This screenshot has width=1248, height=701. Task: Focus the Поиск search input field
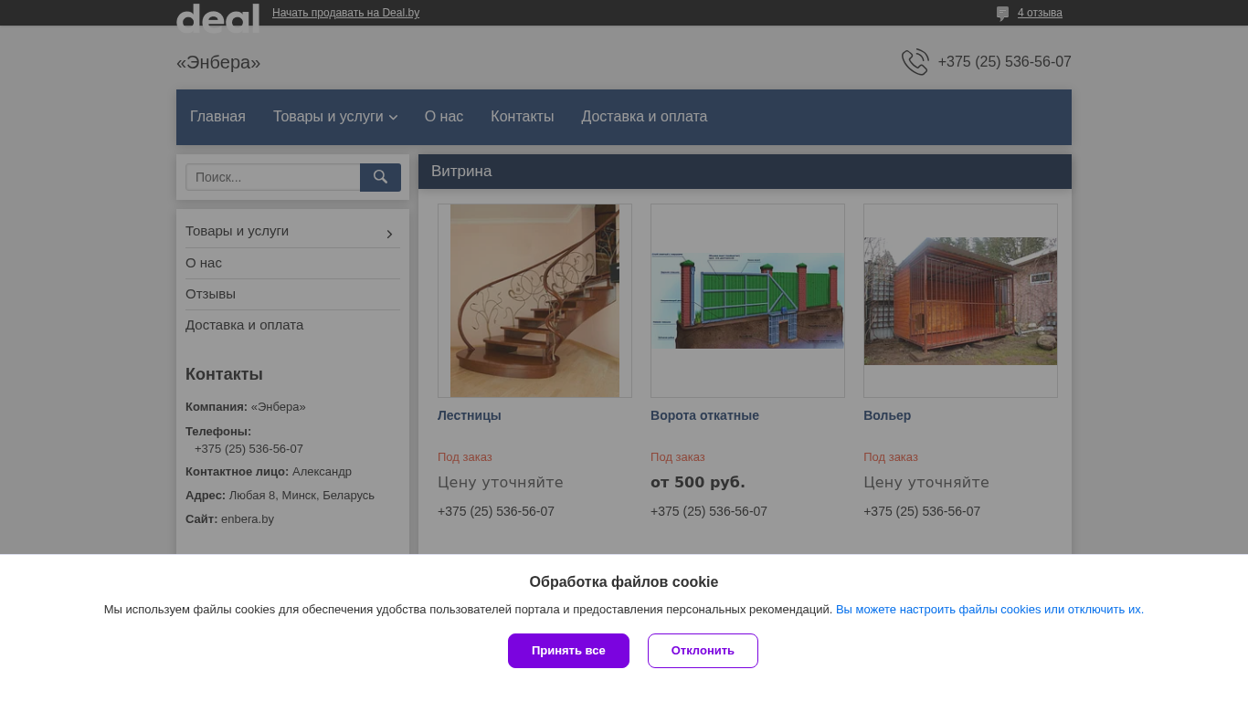(273, 177)
